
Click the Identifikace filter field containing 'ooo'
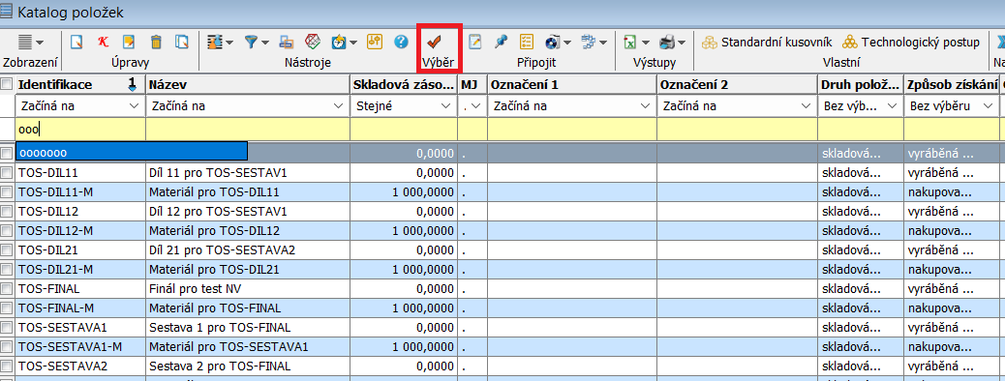coord(79,130)
